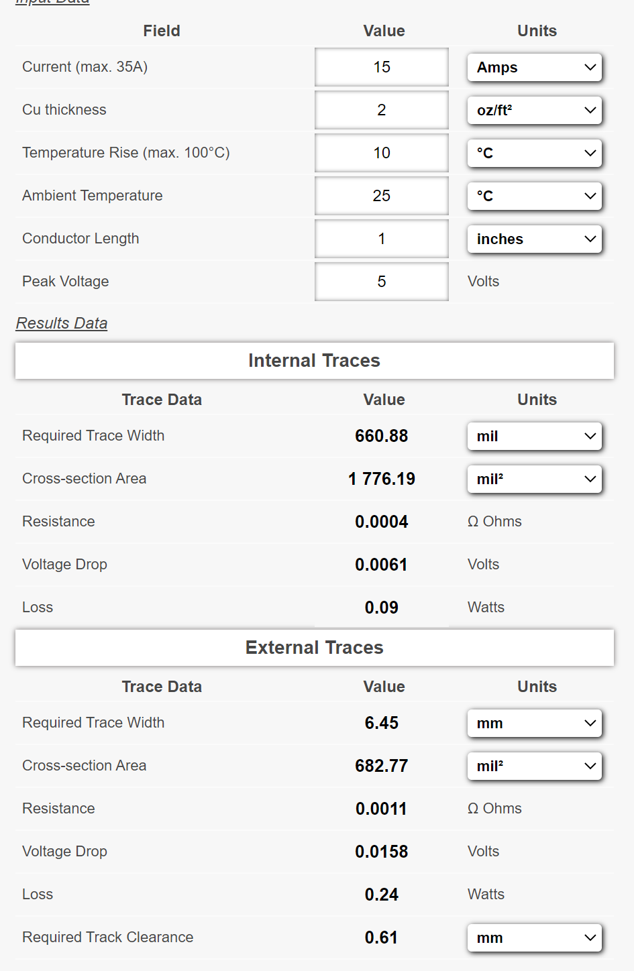
Task: Expand External Cross-section Area mil² unit dropdown
Action: [534, 766]
